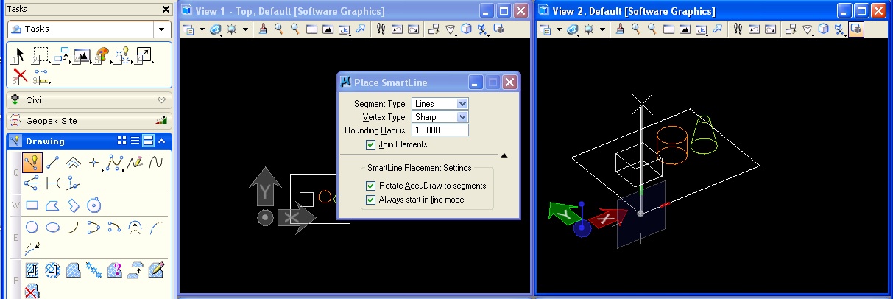
Task: Close the Tasks panel
Action: (x=166, y=10)
